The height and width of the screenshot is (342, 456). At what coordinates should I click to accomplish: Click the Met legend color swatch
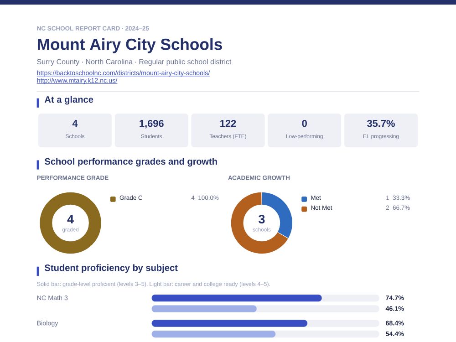[x=304, y=199]
